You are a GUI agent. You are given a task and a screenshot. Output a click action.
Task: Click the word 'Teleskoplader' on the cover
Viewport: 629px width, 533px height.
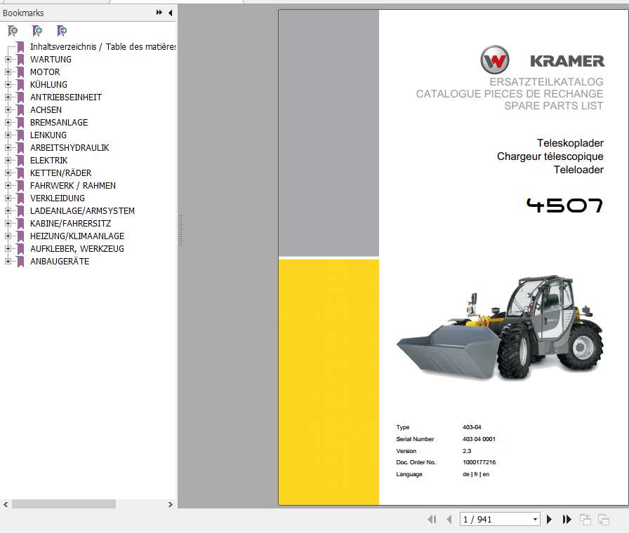(570, 143)
